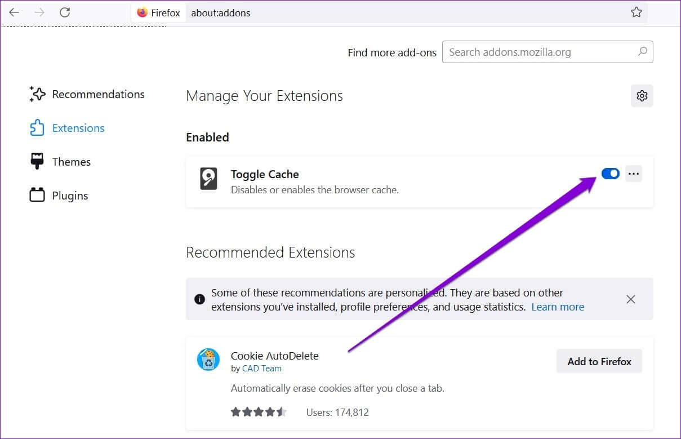Click the Users: 174,812 count
Image resolution: width=681 pixels, height=439 pixels.
(337, 413)
